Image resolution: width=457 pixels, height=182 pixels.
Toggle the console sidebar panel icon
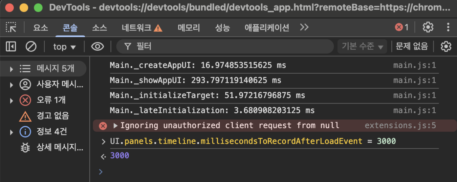[x=11, y=46]
